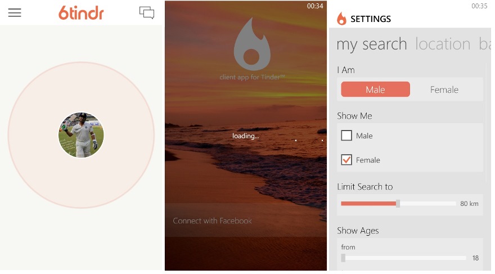The height and width of the screenshot is (274, 495).
Task: Click the Limit Search distance slider handle
Action: (x=398, y=204)
